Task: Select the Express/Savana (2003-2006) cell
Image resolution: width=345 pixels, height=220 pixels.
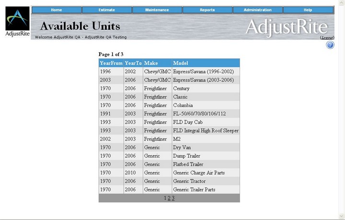Action: point(206,80)
